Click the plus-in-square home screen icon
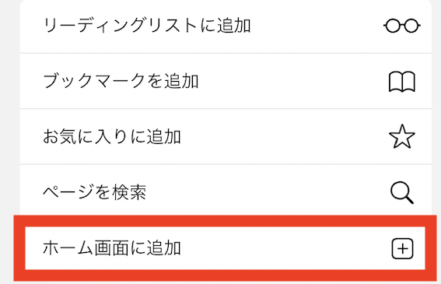Screen dimensions: 441x284 click(402, 248)
